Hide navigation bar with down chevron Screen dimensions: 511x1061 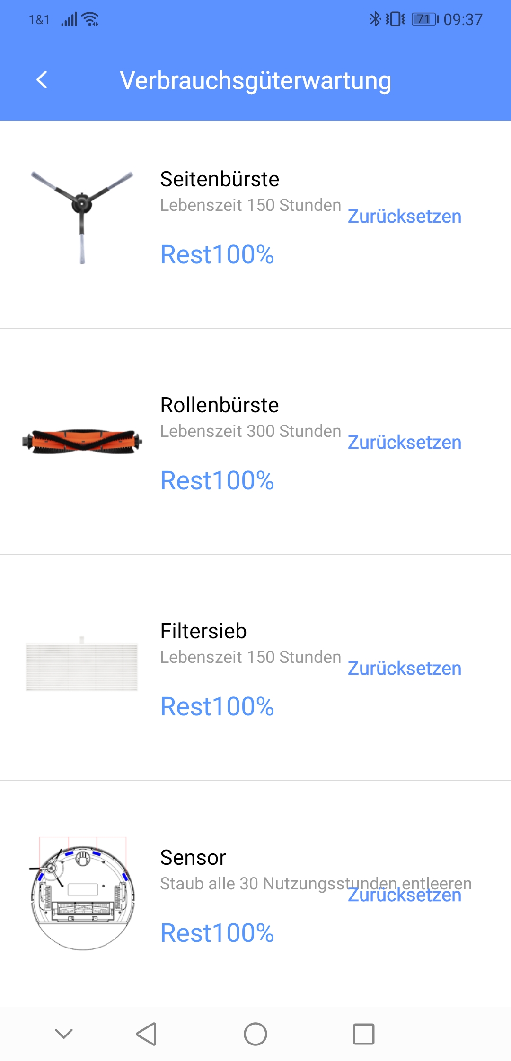(64, 1034)
